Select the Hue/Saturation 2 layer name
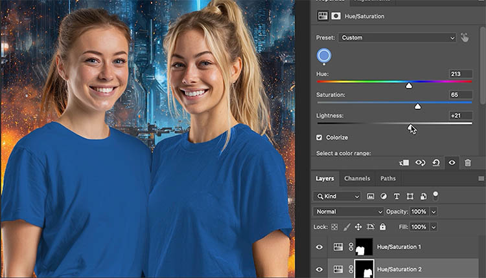 click(x=399, y=270)
